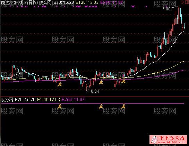This screenshot has height=146, width=189.
Task: Click the red diamond icon at chart corner
Action: click(x=183, y=2)
